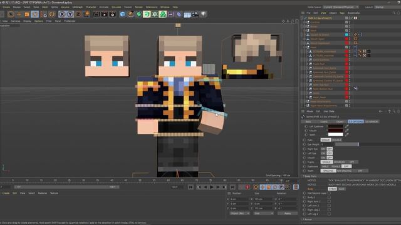Open the spline pen tool icon

(131, 14)
